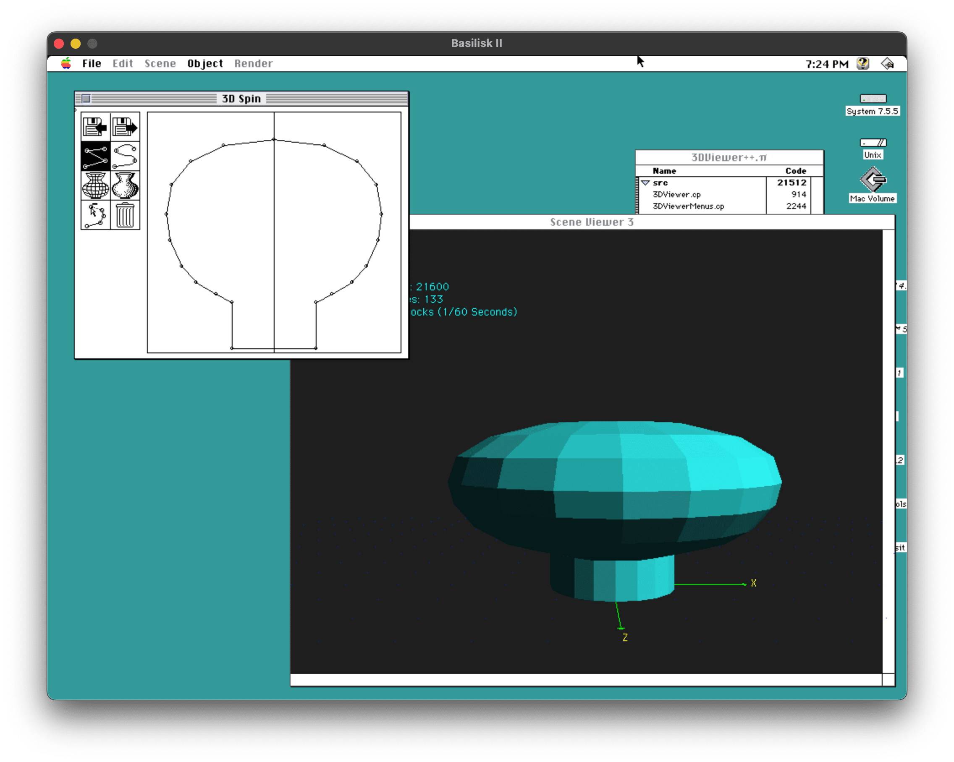Select the smooth curve spline tool

point(125,157)
